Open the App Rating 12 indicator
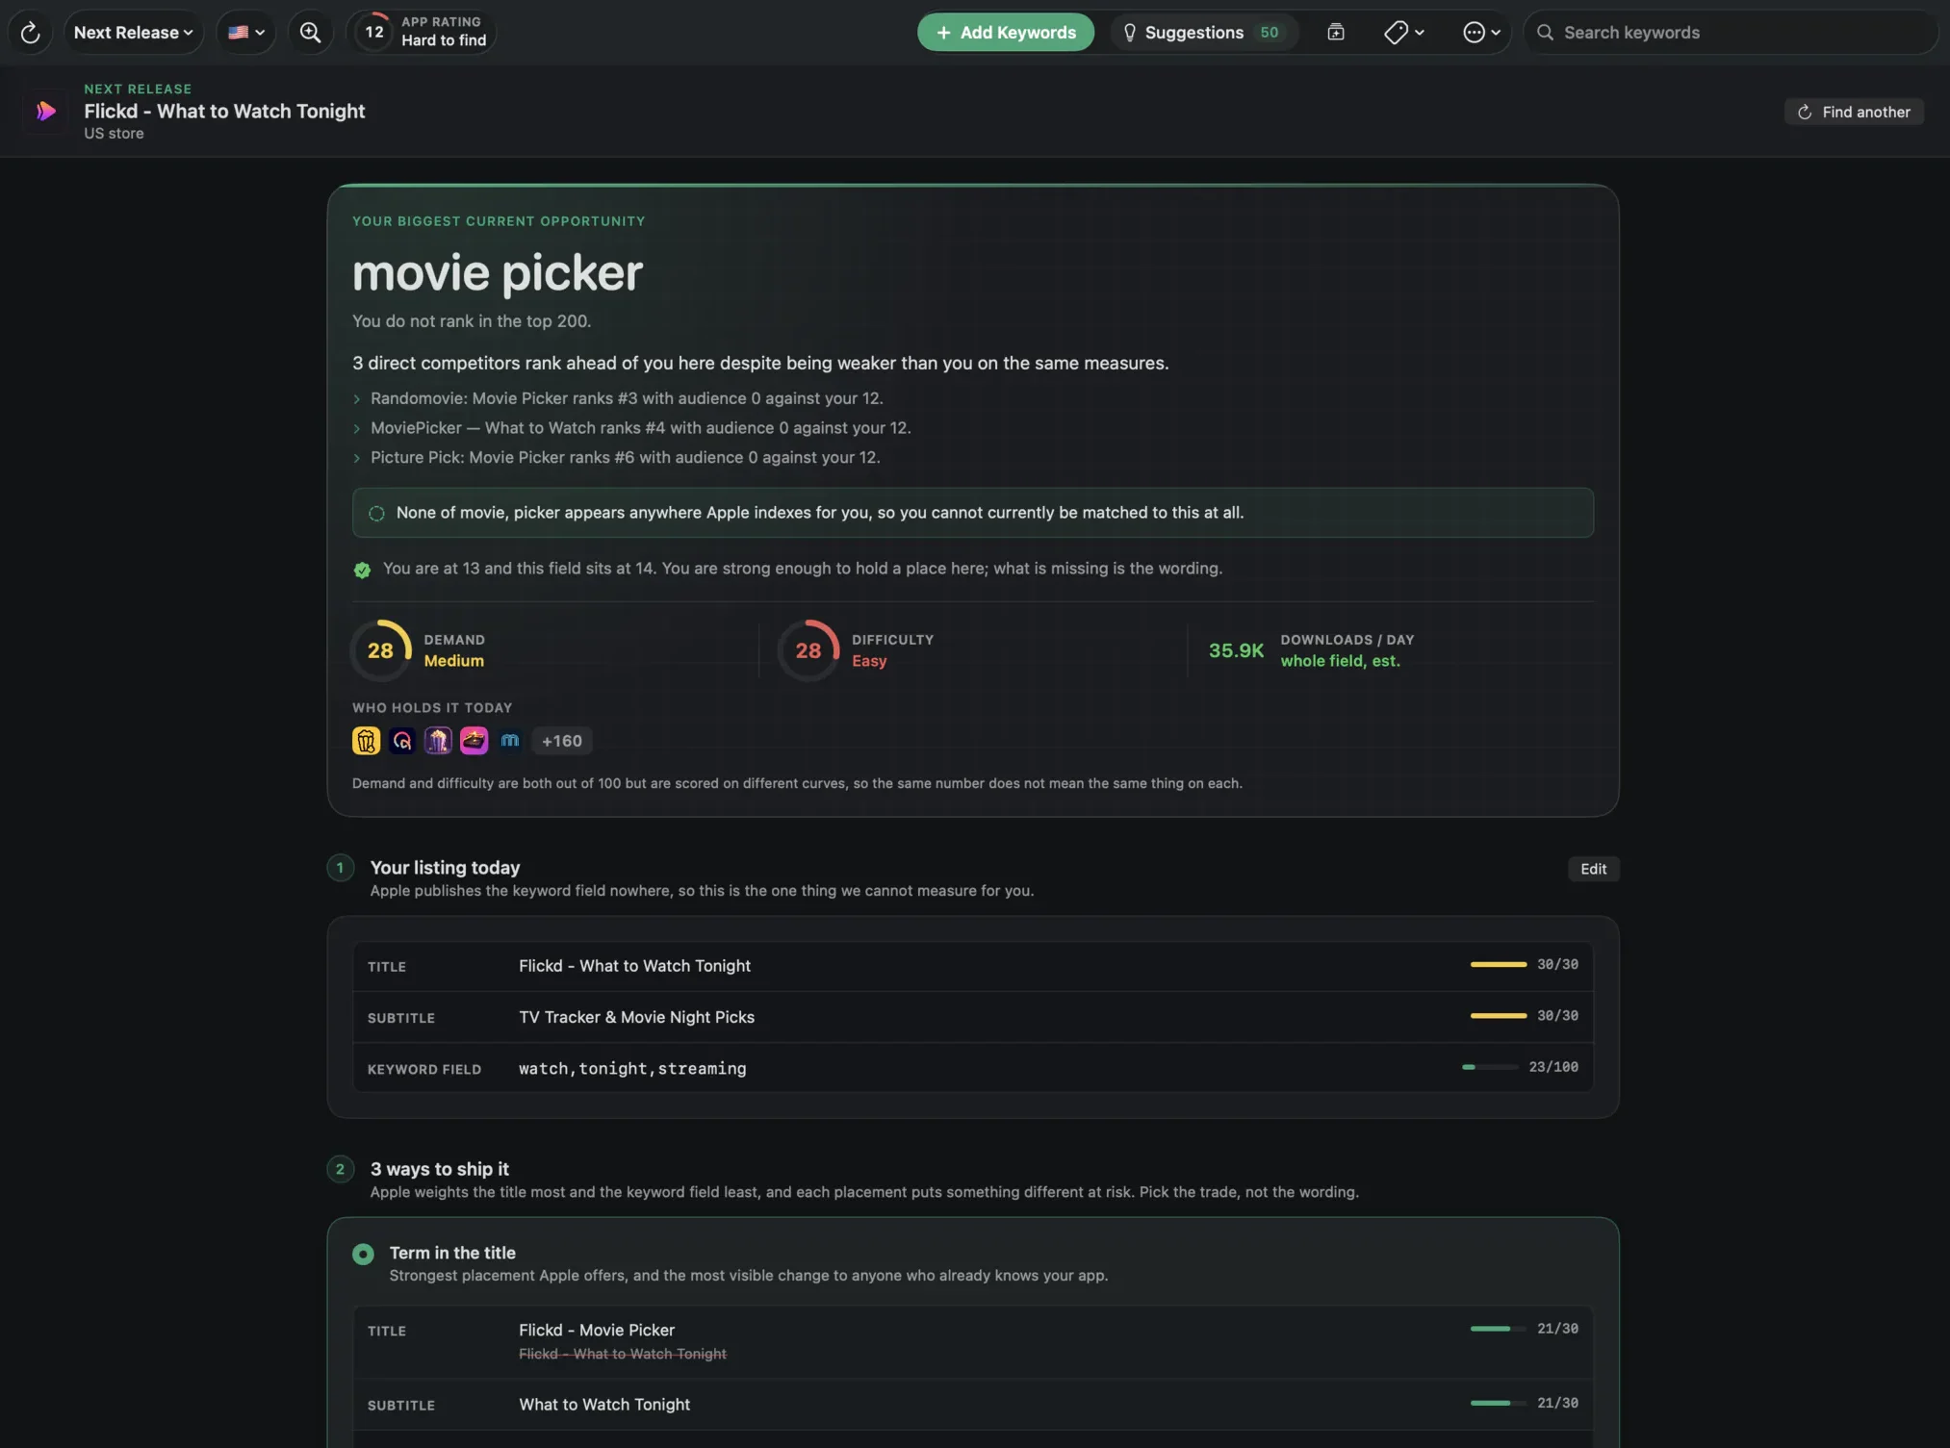Image resolution: width=1950 pixels, height=1448 pixels. coord(422,32)
